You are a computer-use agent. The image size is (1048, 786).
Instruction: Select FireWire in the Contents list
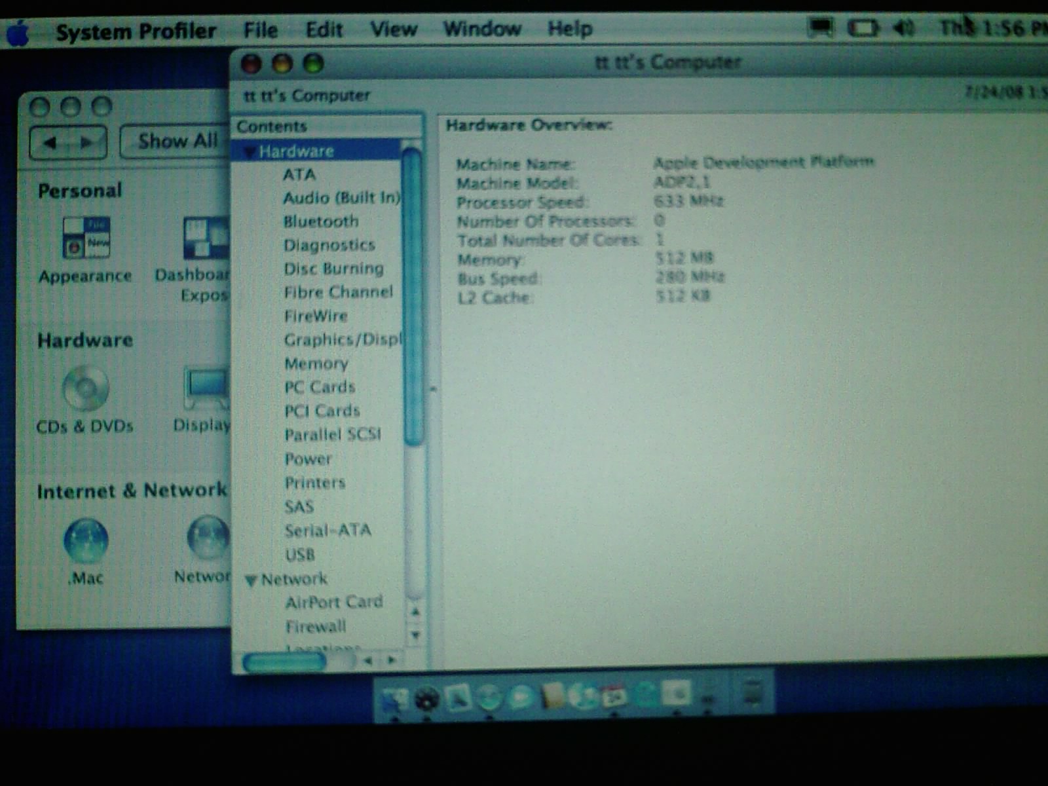tap(316, 316)
